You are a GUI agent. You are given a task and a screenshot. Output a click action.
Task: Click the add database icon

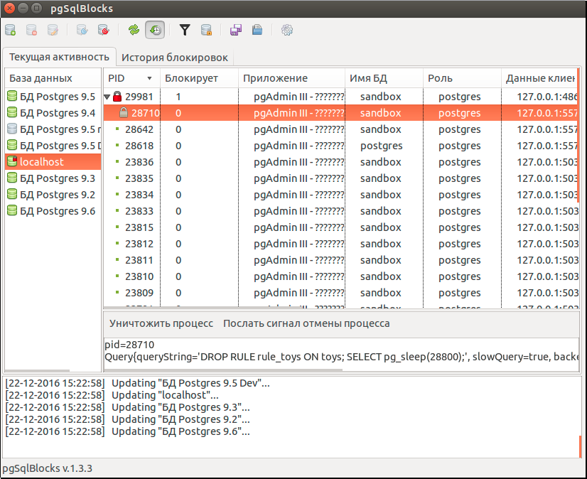click(11, 30)
